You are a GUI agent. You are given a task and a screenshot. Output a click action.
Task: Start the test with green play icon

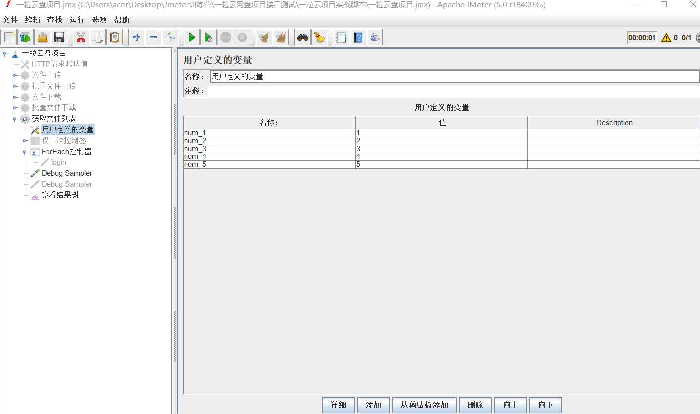pyautogui.click(x=192, y=37)
